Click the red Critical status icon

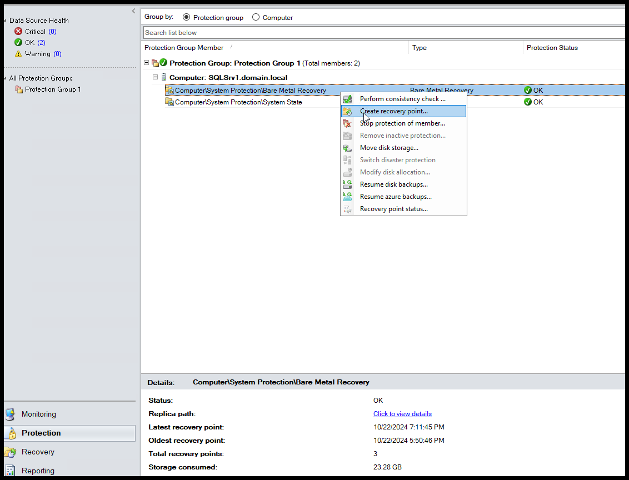(18, 31)
